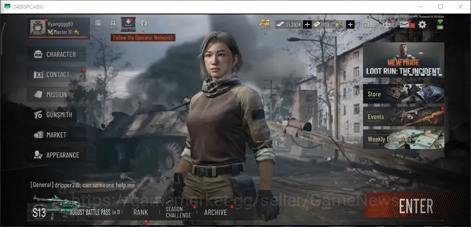Open Weekly Essentials banner
Viewport: 471px width, 227px height.
403,139
